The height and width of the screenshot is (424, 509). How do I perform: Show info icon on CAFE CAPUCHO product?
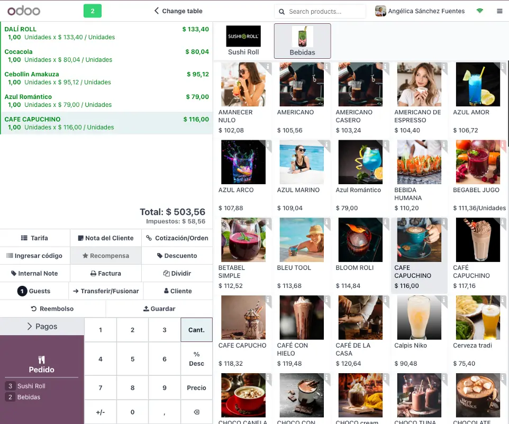pyautogui.click(x=268, y=300)
